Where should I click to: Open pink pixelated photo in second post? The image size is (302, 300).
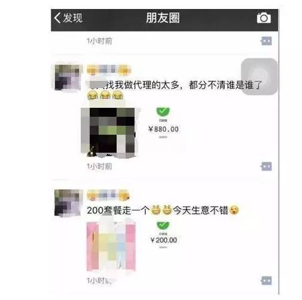tap(111, 246)
